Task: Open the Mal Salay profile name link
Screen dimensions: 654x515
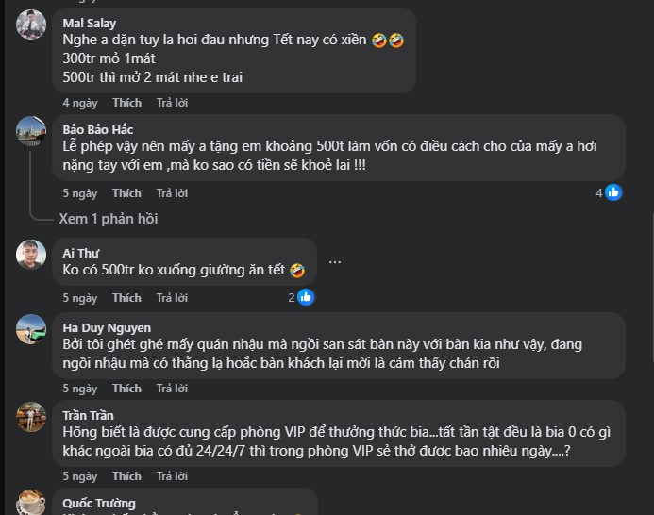Action: coord(90,23)
